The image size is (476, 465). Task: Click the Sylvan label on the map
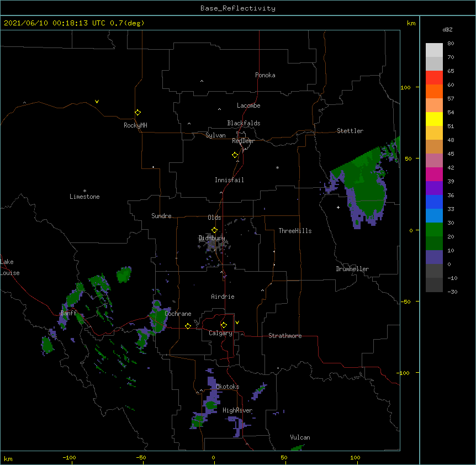(x=215, y=135)
